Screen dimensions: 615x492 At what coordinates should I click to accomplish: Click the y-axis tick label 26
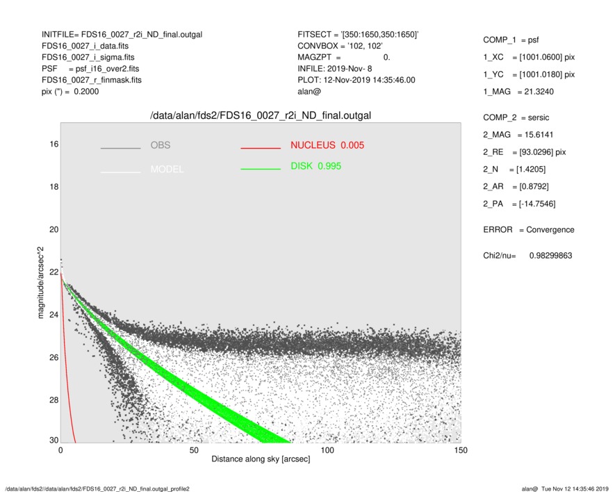click(54, 358)
